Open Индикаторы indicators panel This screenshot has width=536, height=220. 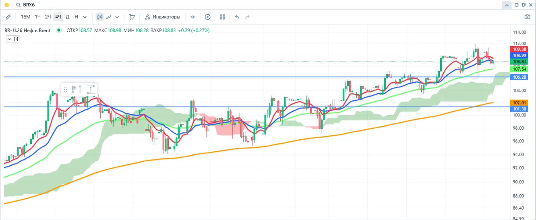(x=163, y=17)
